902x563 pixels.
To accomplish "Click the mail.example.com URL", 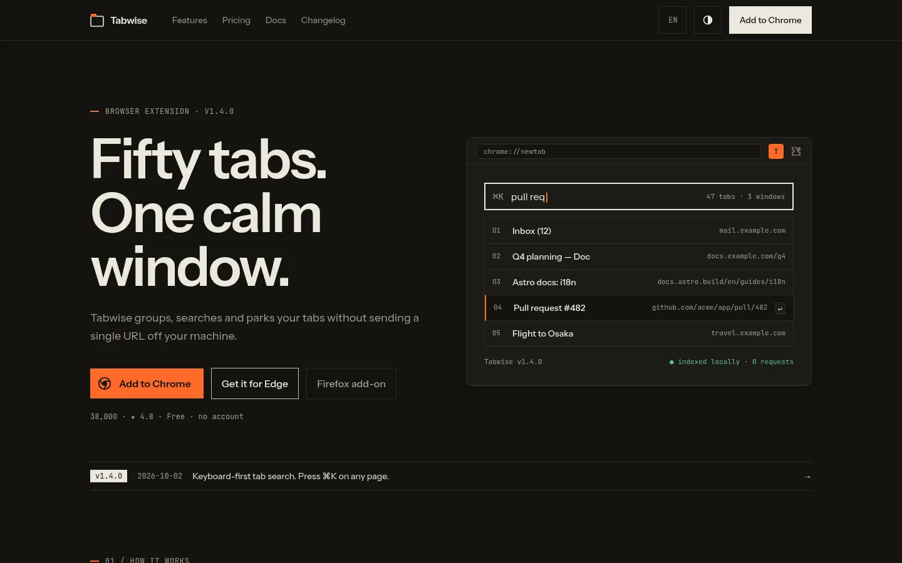I will click(x=752, y=231).
